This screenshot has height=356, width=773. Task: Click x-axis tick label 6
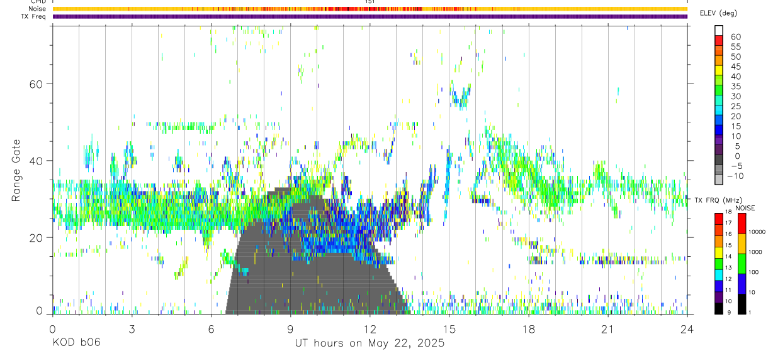click(x=211, y=328)
